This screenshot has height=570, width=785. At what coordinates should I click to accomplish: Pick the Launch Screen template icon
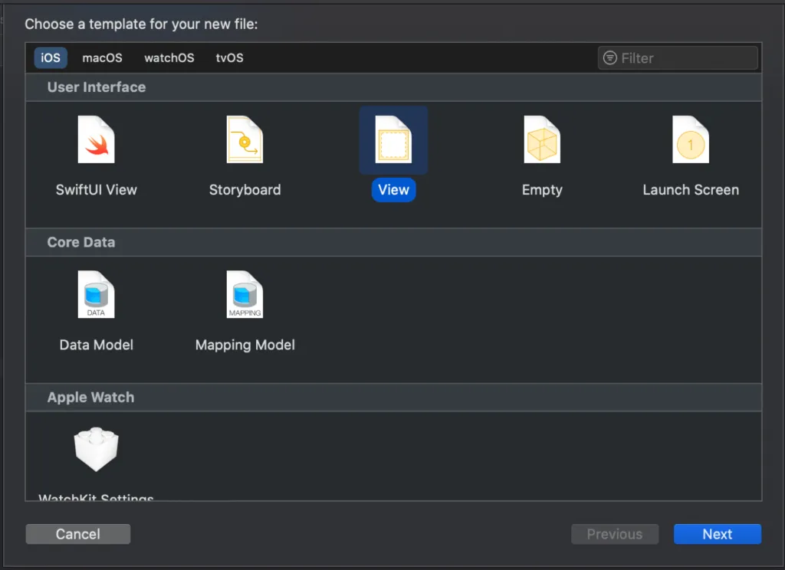691,139
